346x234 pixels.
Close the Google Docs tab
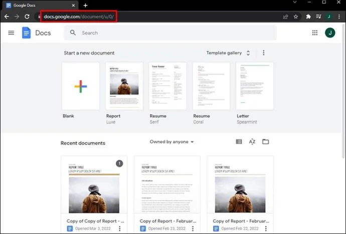tap(73, 6)
